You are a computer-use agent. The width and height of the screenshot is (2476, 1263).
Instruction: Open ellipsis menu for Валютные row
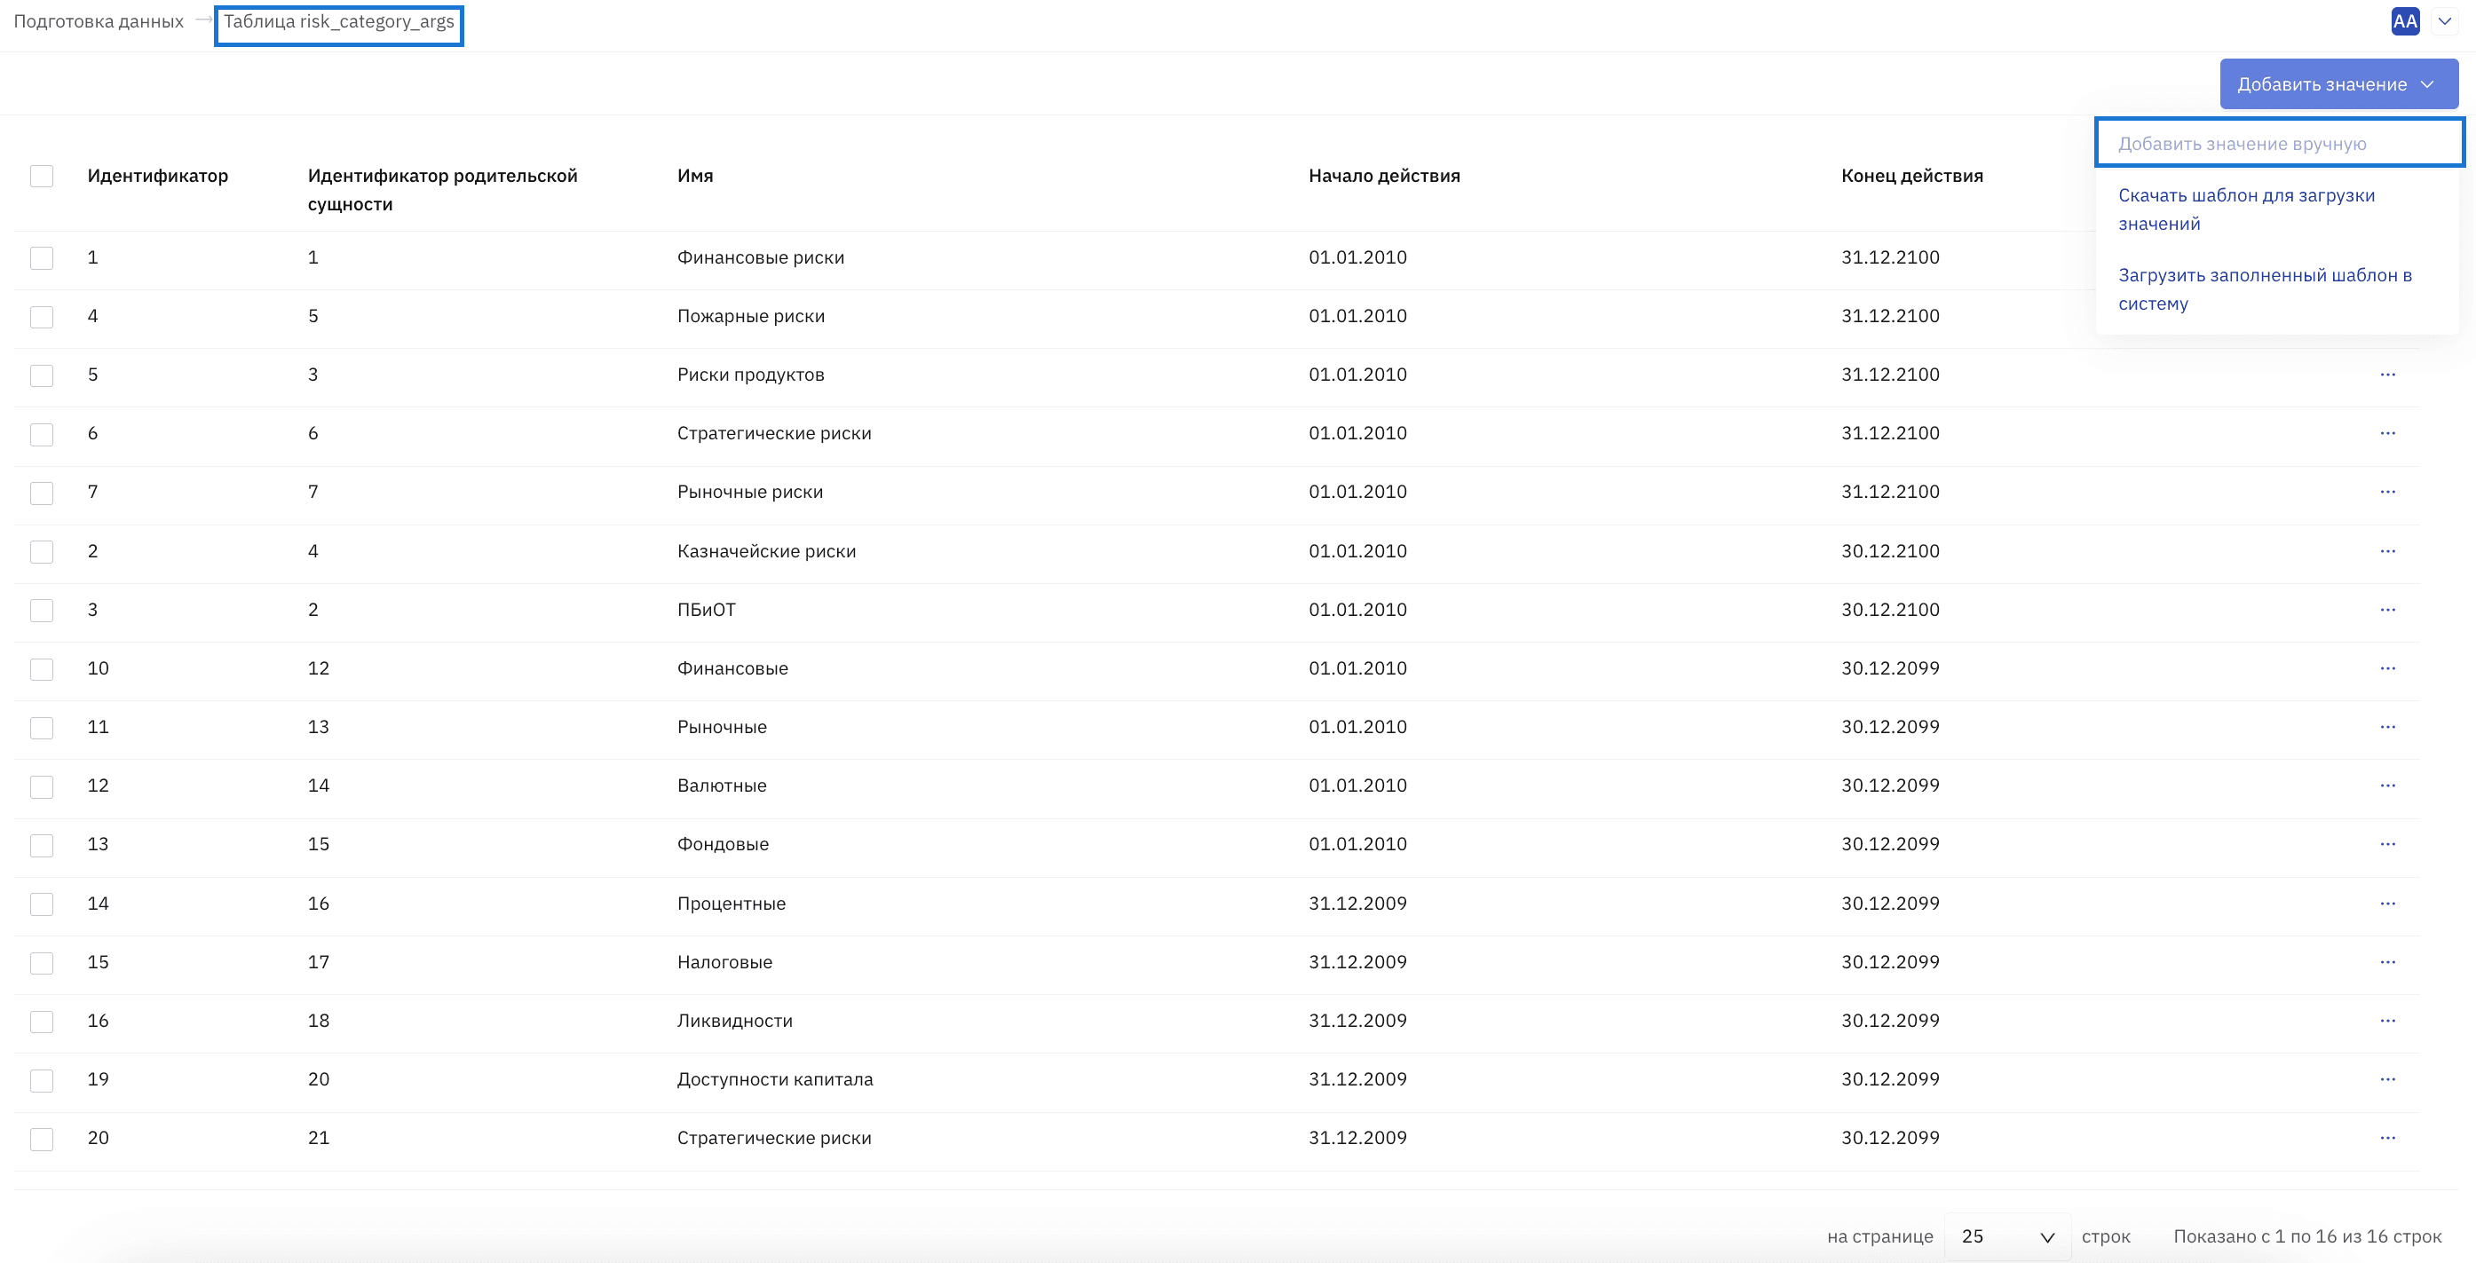click(x=2387, y=785)
